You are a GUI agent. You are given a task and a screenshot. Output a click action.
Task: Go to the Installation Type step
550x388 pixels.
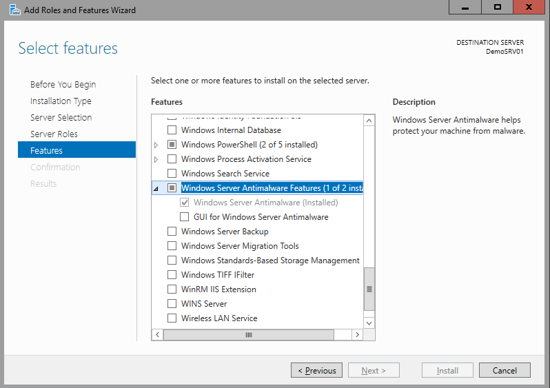(61, 101)
